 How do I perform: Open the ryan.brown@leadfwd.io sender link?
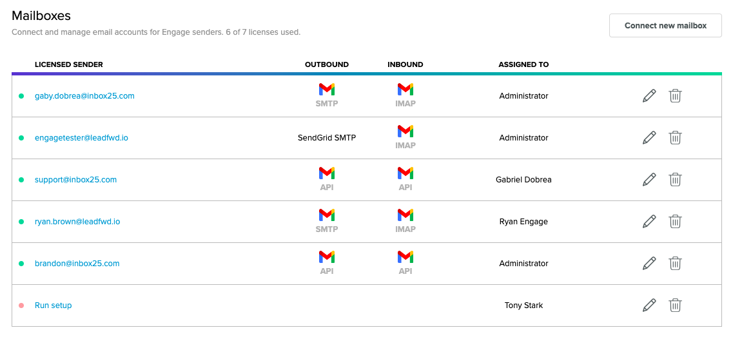pyautogui.click(x=77, y=222)
